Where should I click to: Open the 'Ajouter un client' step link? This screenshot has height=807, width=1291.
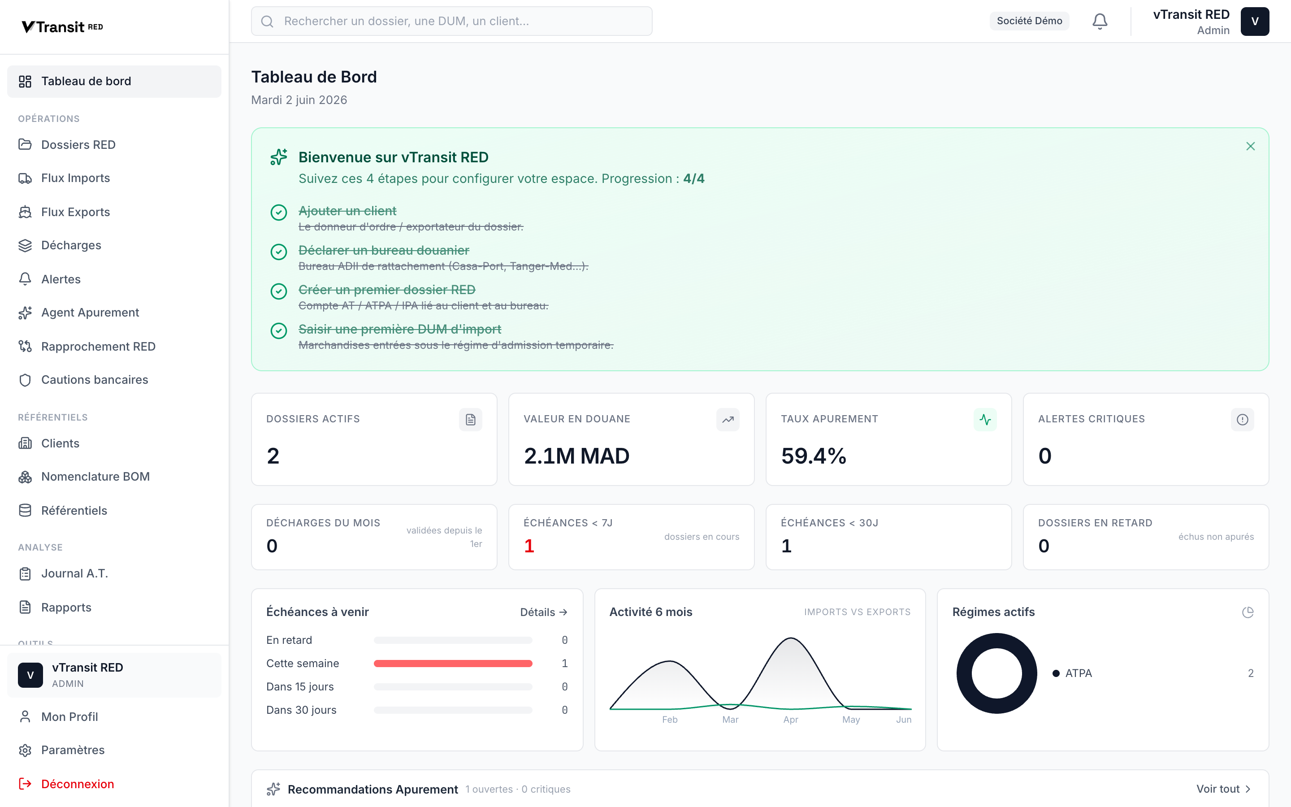pyautogui.click(x=347, y=211)
